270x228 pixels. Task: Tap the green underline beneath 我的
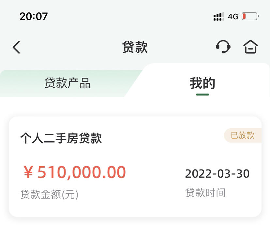(x=202, y=95)
